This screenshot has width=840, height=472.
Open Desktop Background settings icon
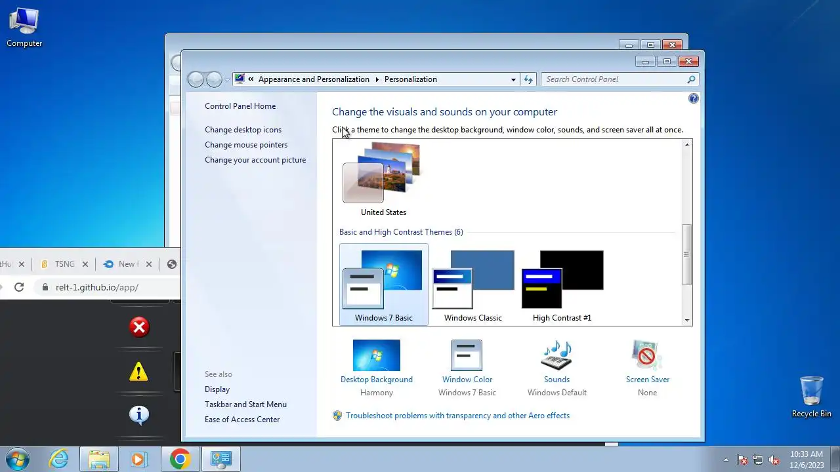377,355
